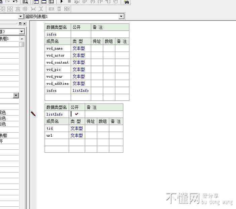This screenshot has height=209, width=236.
Task: Click the listInfo type link for infos member
Action: pos(80,90)
